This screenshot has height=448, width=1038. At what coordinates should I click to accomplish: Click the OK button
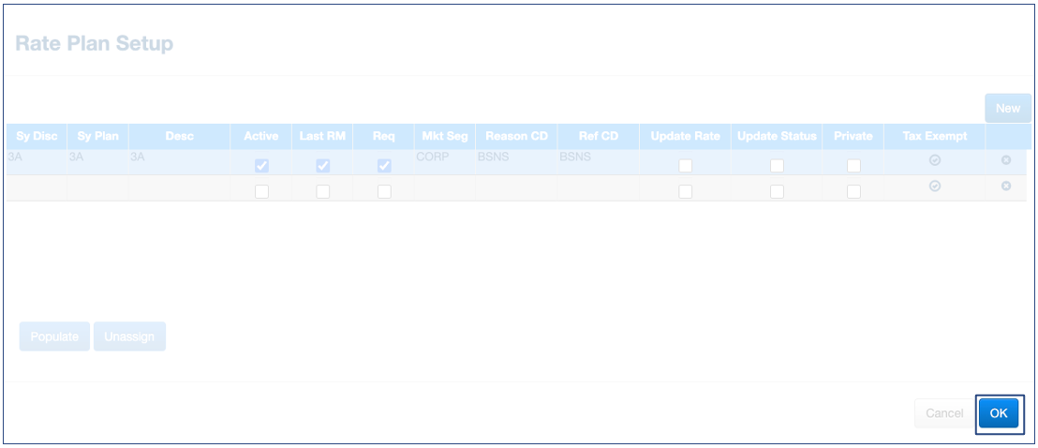click(x=998, y=413)
